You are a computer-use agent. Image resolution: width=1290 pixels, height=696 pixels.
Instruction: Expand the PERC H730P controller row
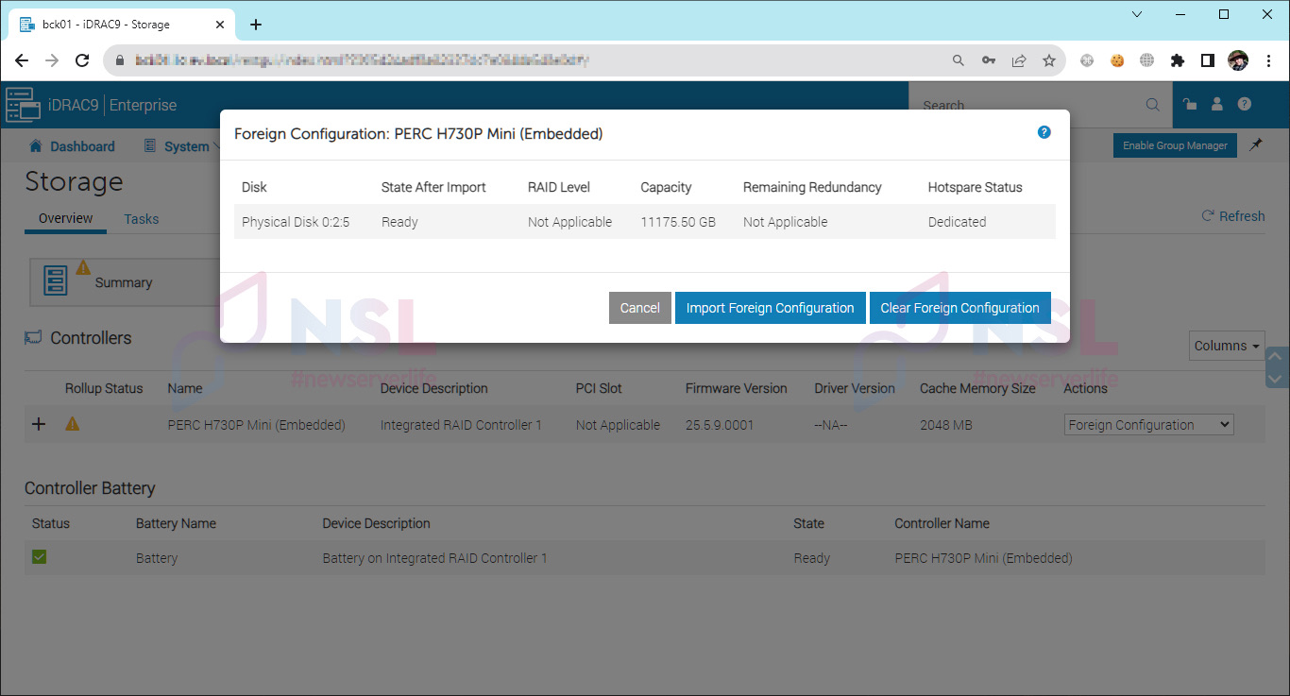[x=39, y=425]
